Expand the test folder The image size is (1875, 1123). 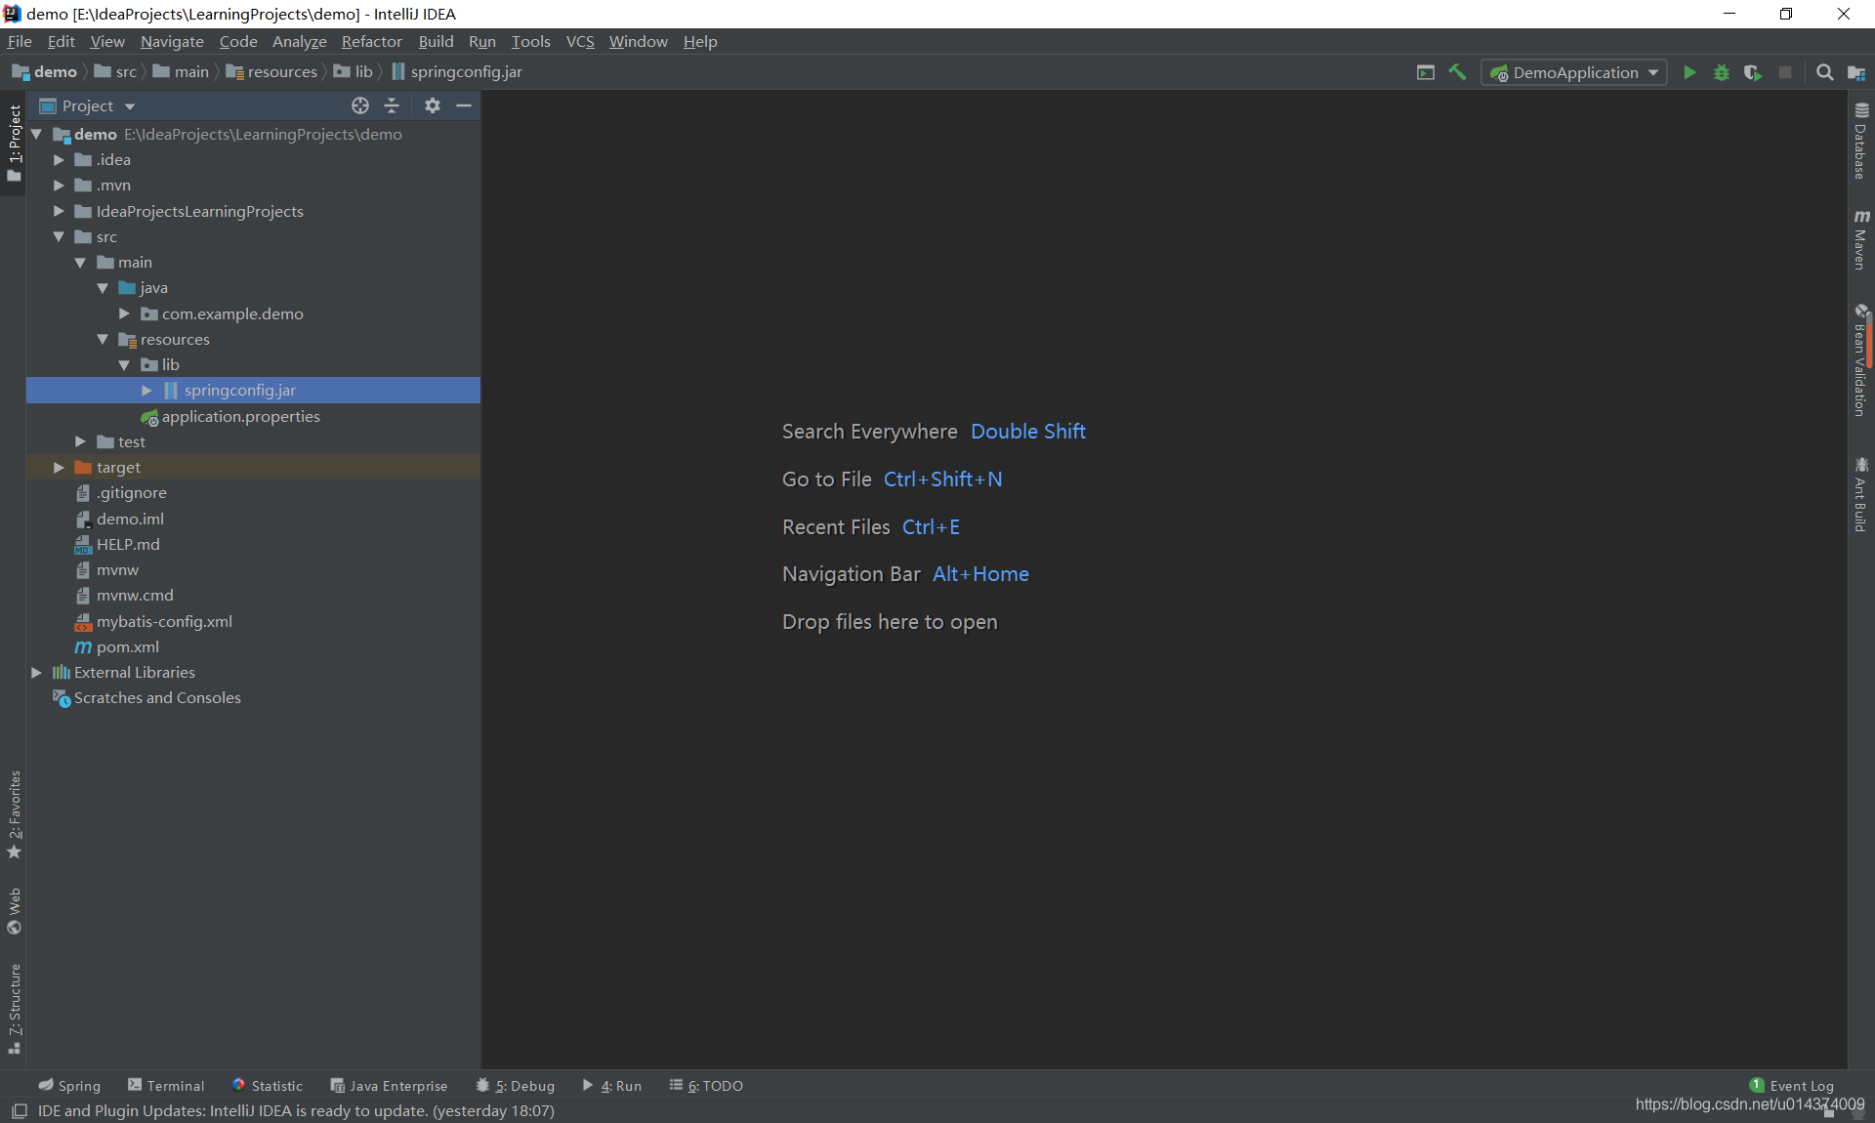pyautogui.click(x=80, y=441)
